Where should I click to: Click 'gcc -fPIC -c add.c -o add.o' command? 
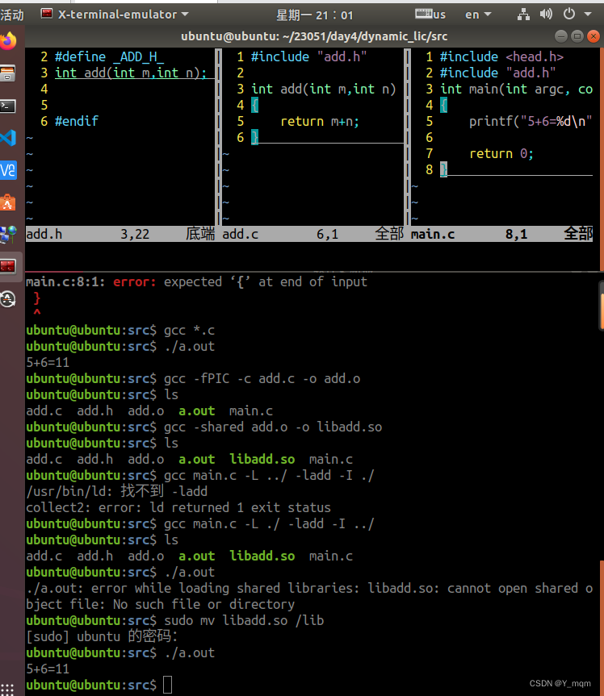point(262,378)
